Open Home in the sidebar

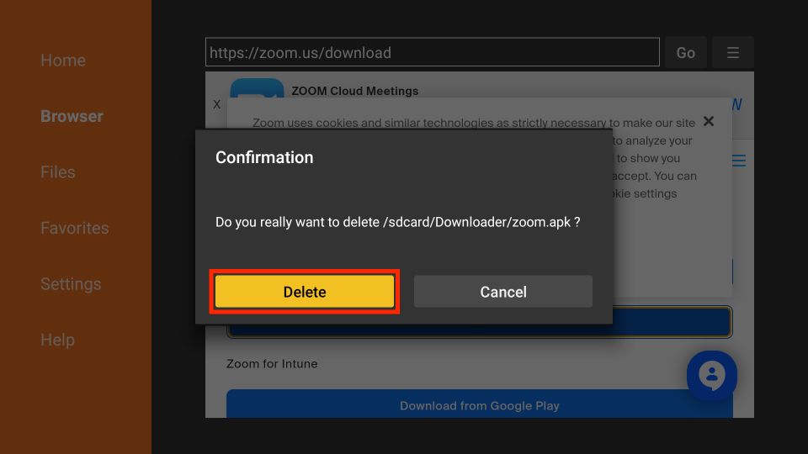click(63, 61)
